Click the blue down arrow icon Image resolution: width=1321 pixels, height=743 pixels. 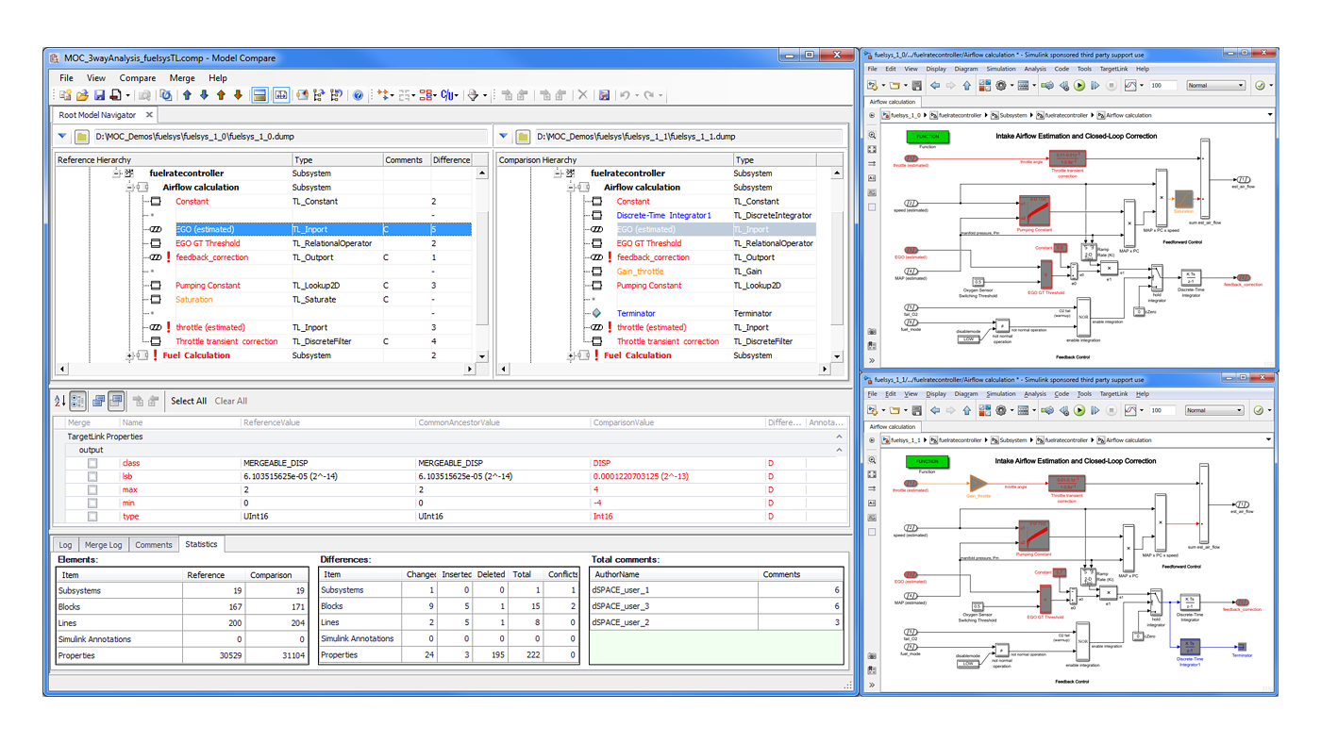coord(204,95)
